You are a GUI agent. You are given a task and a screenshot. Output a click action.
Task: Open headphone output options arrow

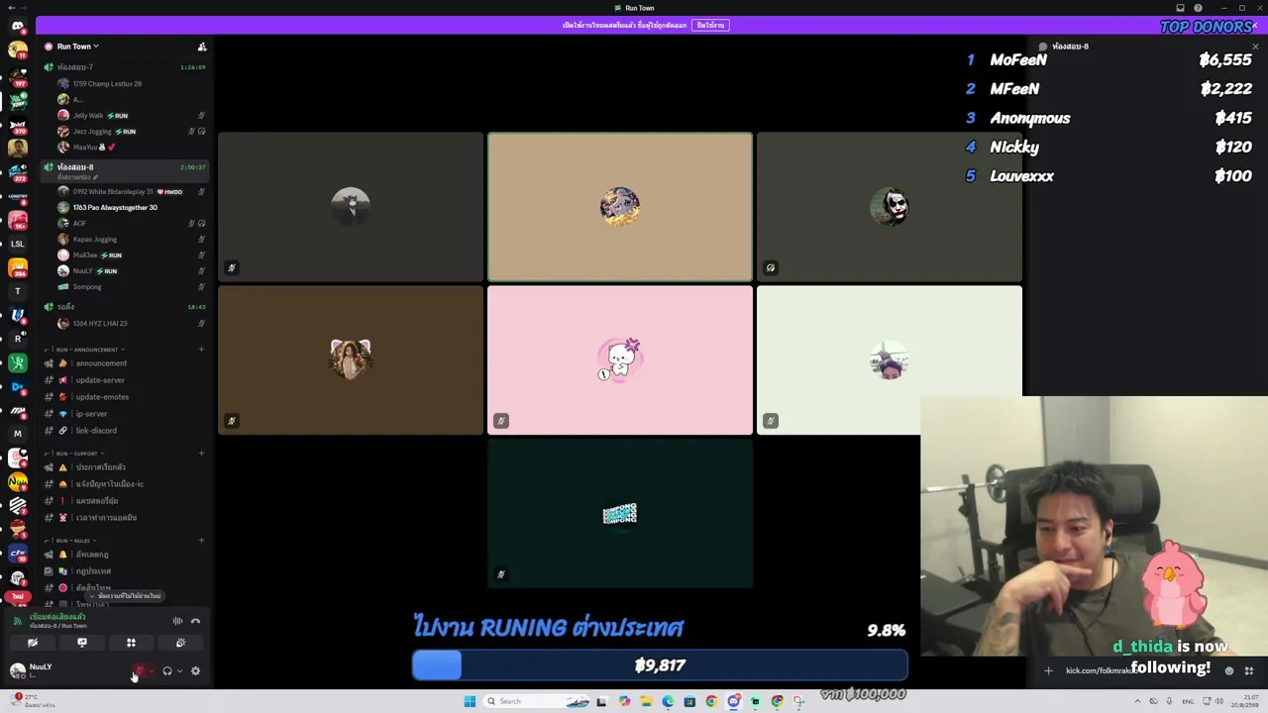click(179, 671)
